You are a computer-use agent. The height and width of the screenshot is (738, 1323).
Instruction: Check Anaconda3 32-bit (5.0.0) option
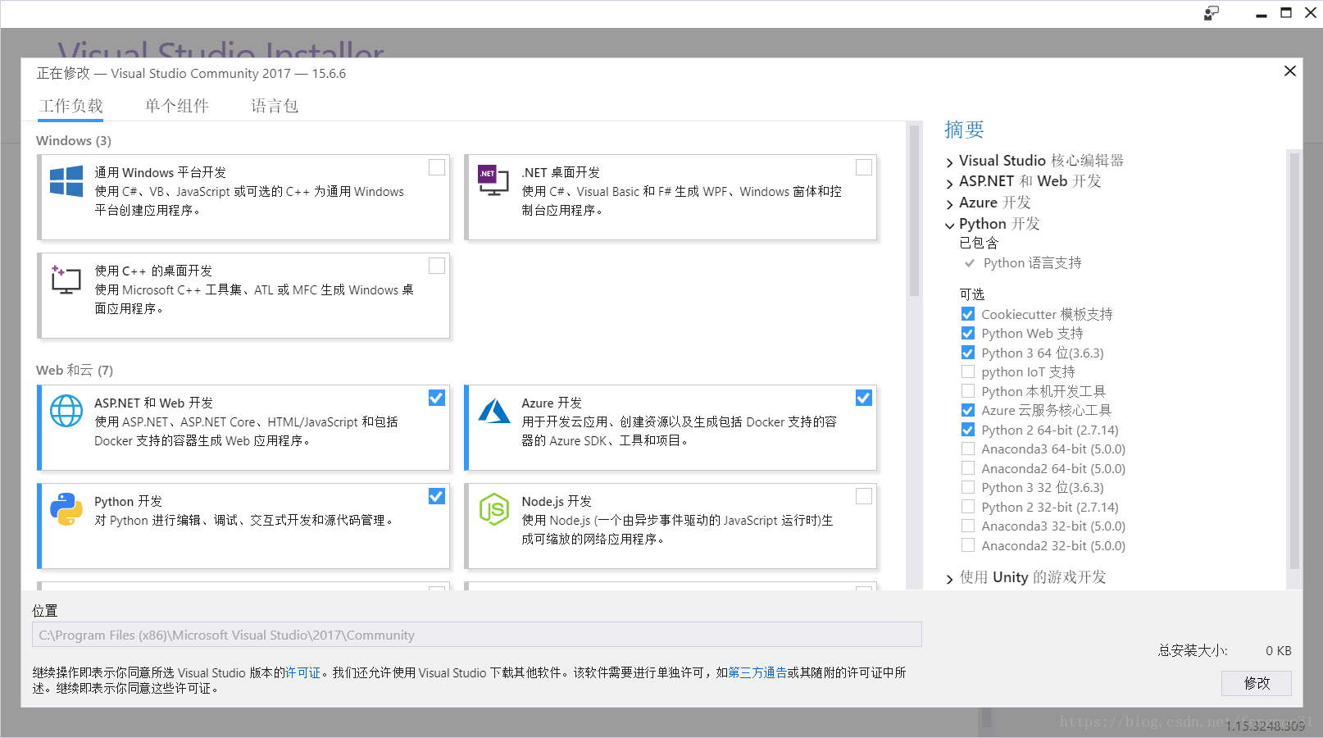(968, 526)
